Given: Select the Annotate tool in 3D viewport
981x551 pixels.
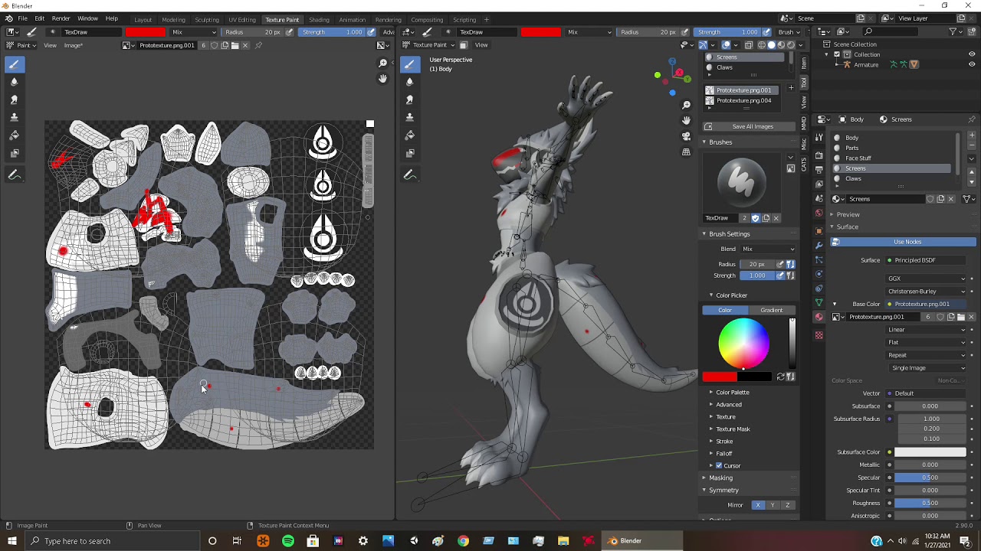Looking at the screenshot, I should click(410, 175).
